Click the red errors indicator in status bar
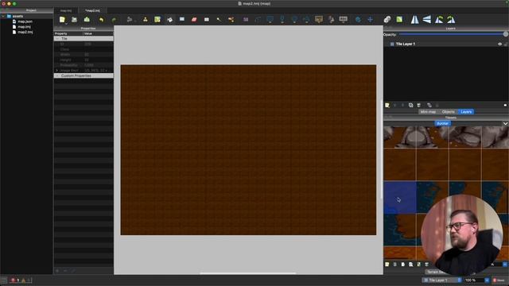The height and width of the screenshot is (286, 509). [14, 280]
